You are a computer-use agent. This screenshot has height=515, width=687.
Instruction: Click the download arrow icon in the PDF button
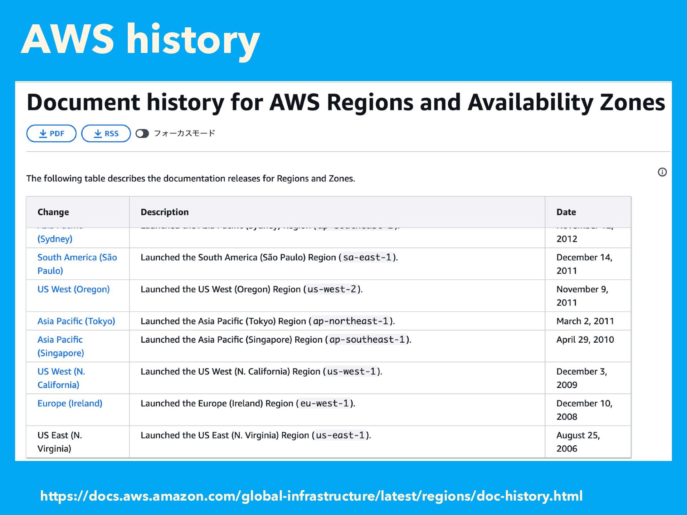[43, 133]
